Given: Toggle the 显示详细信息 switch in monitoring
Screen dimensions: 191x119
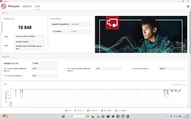Looking at the screenshot, I should 184,85.
